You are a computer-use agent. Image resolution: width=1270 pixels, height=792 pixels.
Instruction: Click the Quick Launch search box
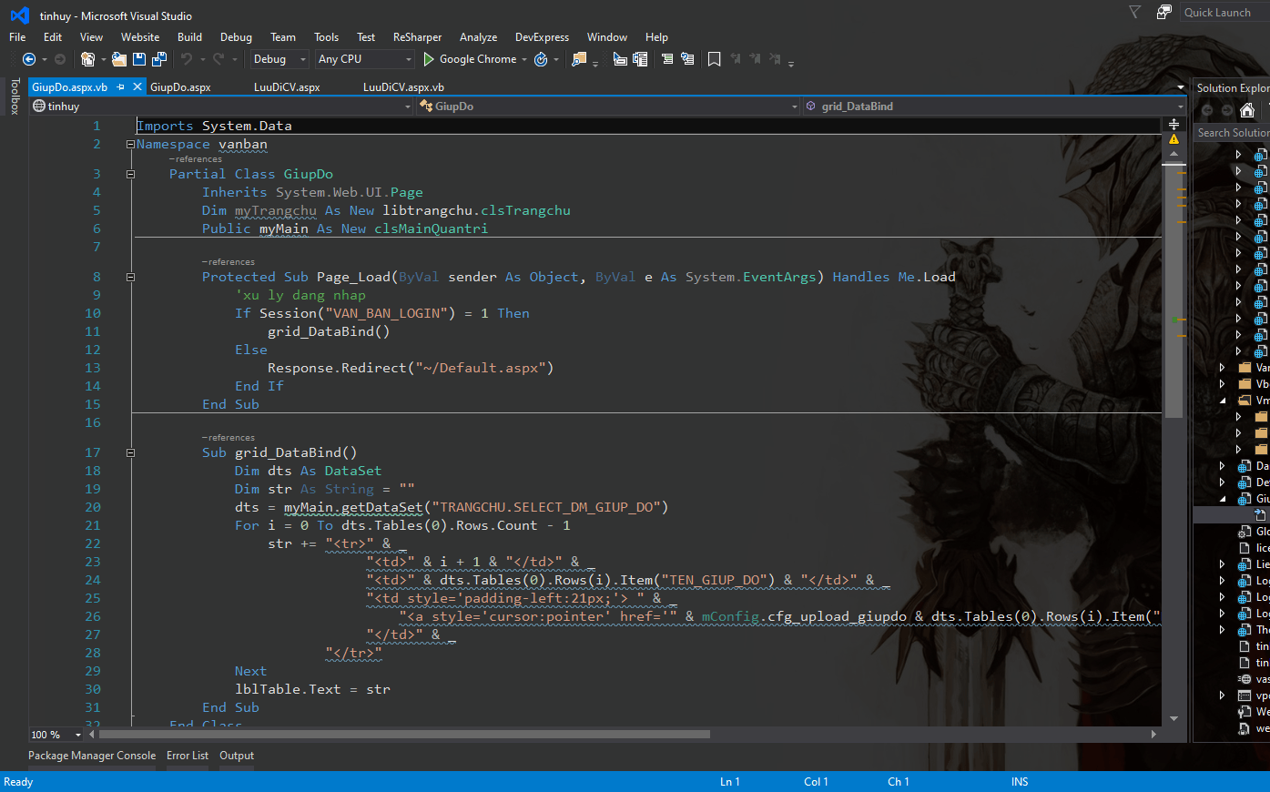point(1225,12)
